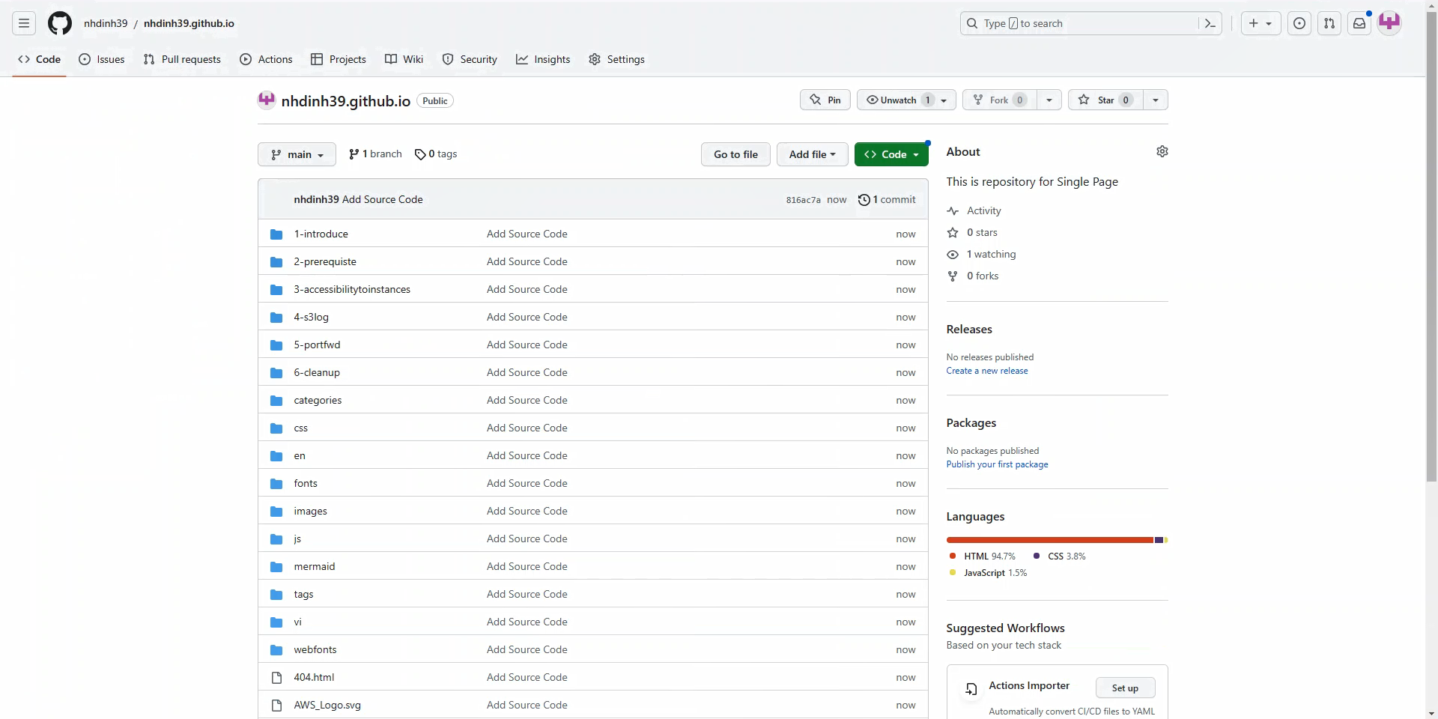
Task: Click the HTML 94.7% language entry
Action: tap(983, 556)
